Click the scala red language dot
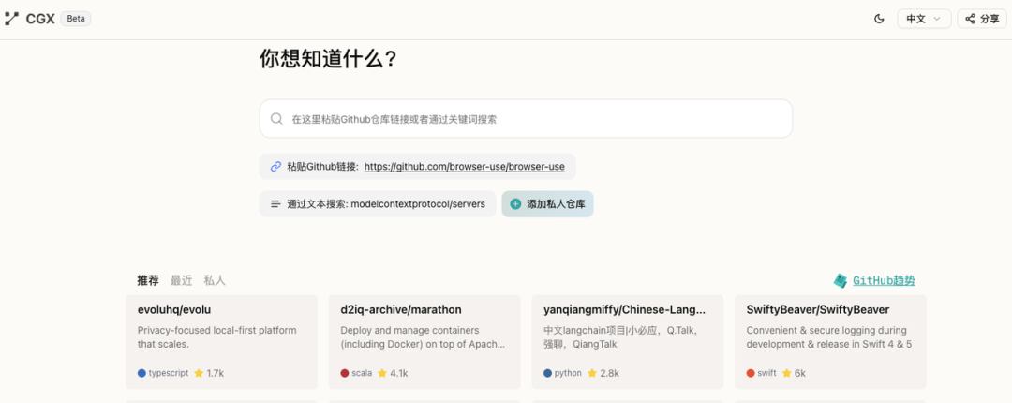1012x403 pixels. coord(345,373)
